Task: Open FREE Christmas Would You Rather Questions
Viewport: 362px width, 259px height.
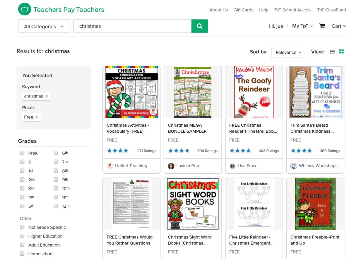Action: (x=129, y=240)
